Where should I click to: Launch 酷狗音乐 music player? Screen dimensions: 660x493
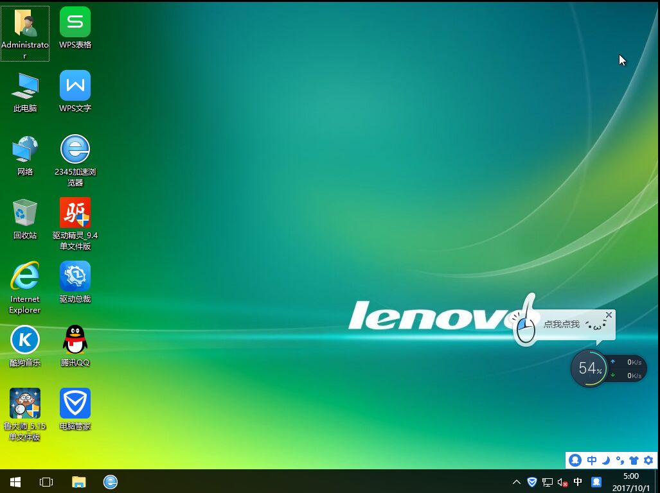pos(25,346)
